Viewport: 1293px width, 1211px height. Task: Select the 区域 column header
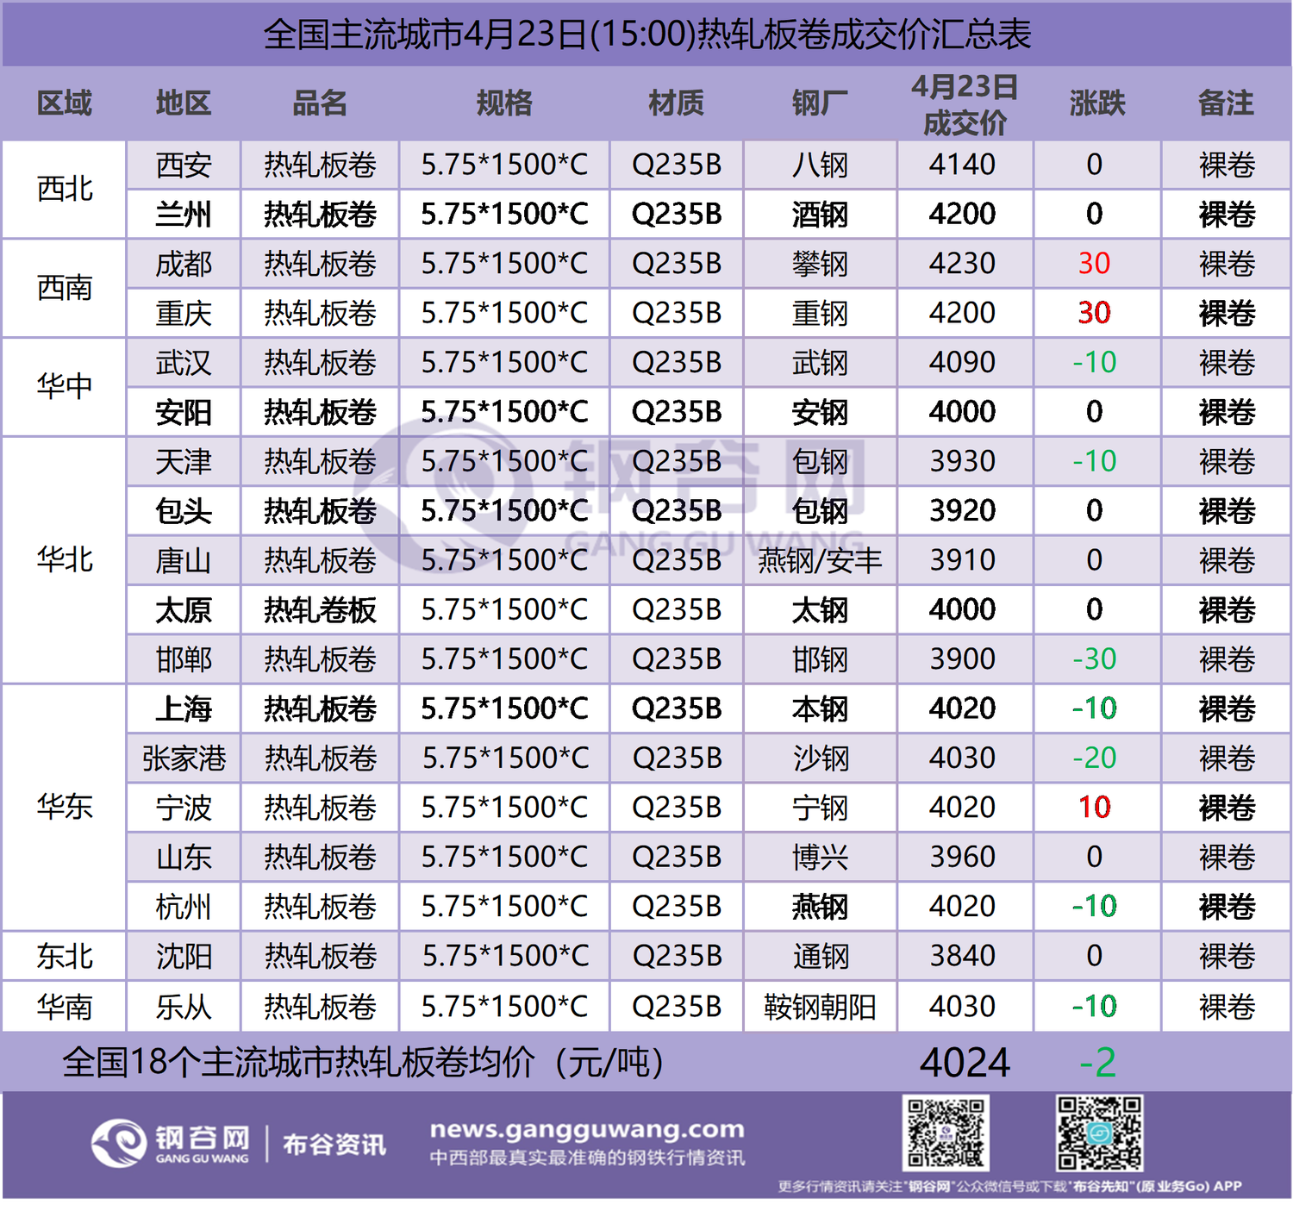[x=65, y=103]
